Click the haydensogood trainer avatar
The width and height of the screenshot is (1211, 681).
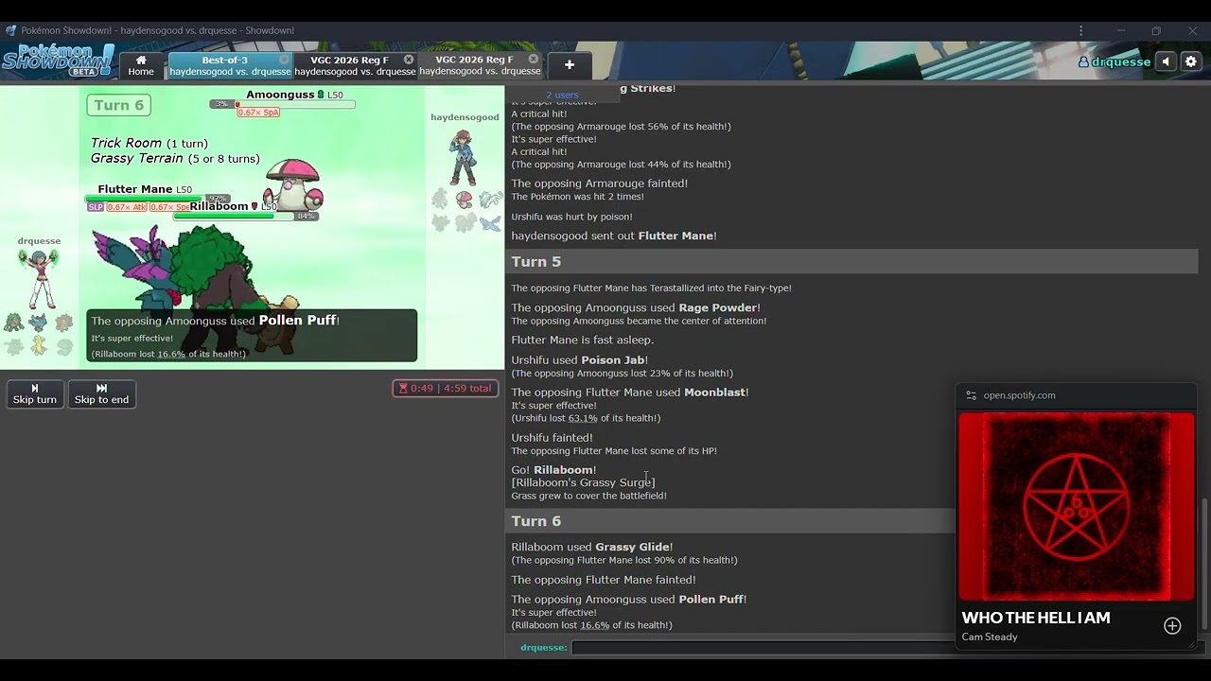coord(463,156)
